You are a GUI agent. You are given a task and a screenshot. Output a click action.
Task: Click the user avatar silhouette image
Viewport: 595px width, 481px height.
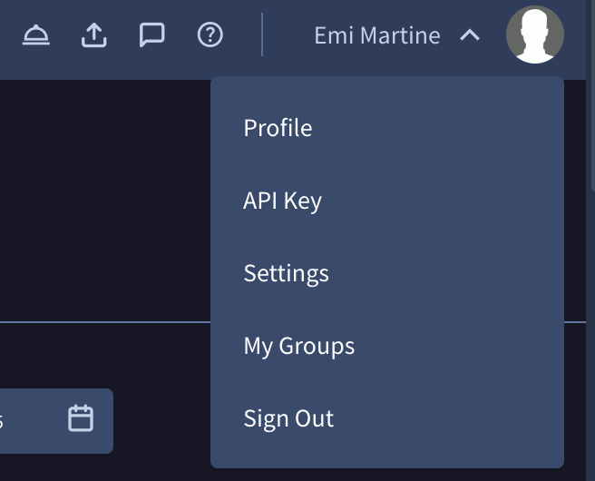click(534, 35)
